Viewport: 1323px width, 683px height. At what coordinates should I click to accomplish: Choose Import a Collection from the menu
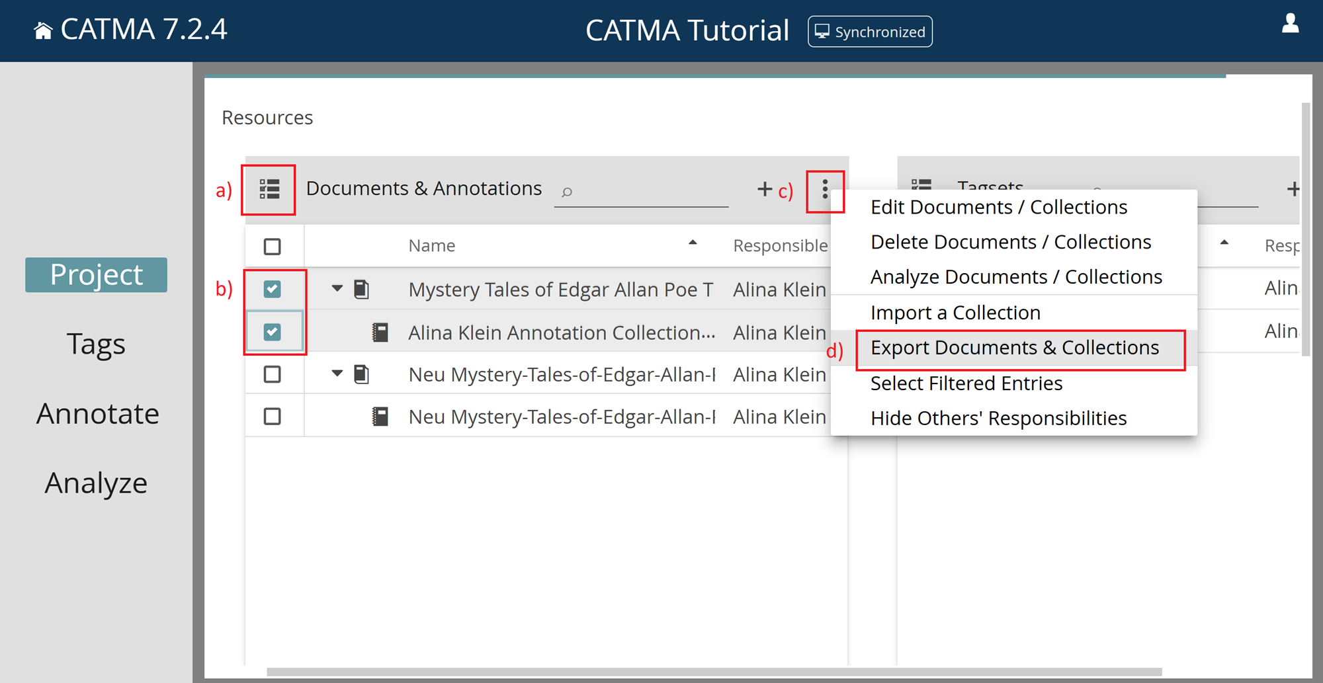coord(955,312)
